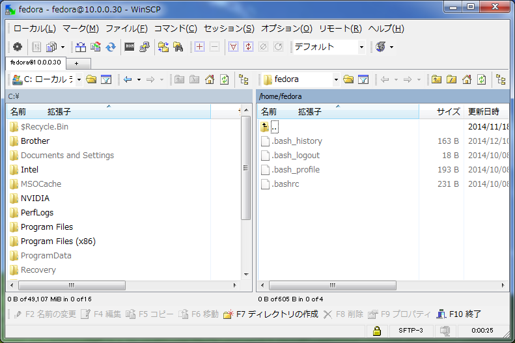Viewport: 515px width, 343px height.
Task: Go to remote home directory
Action: click(x=467, y=79)
